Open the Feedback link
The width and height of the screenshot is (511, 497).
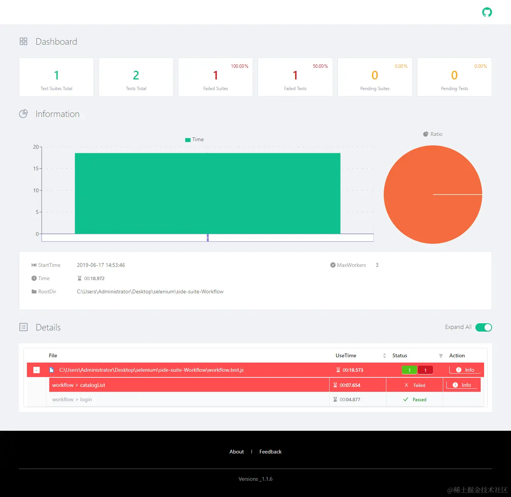[270, 451]
